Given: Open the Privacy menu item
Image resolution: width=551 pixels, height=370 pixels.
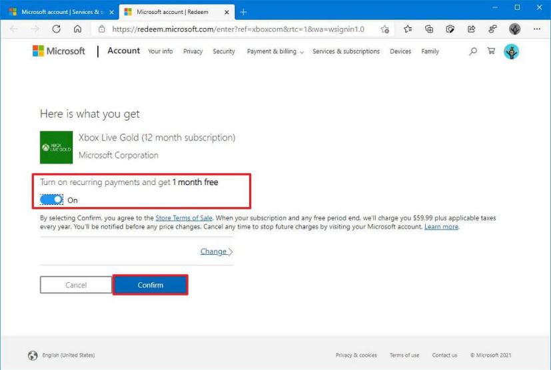Looking at the screenshot, I should [193, 51].
